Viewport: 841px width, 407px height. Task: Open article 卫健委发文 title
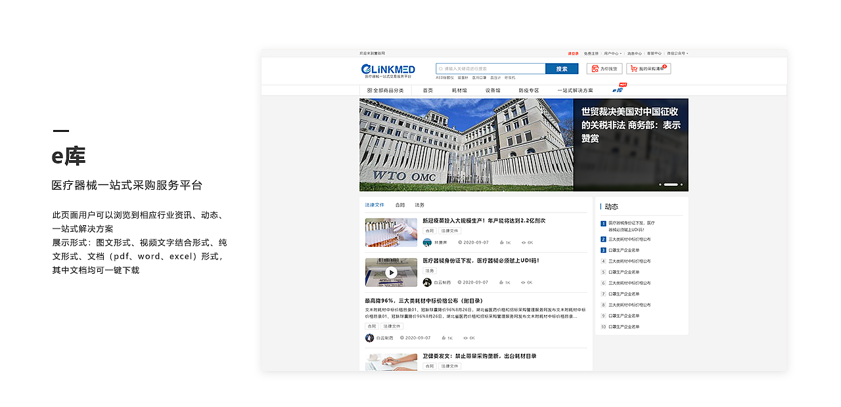click(479, 356)
